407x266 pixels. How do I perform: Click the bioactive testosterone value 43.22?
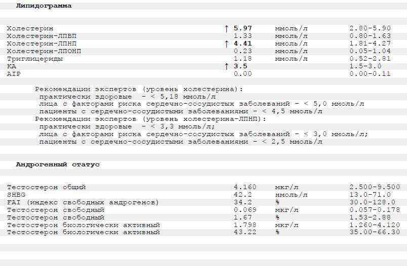[245, 232]
